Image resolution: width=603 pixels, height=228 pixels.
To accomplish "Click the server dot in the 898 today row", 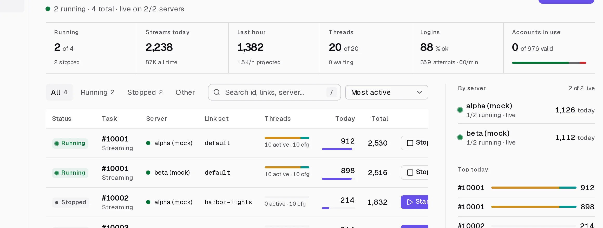I will click(x=148, y=173).
